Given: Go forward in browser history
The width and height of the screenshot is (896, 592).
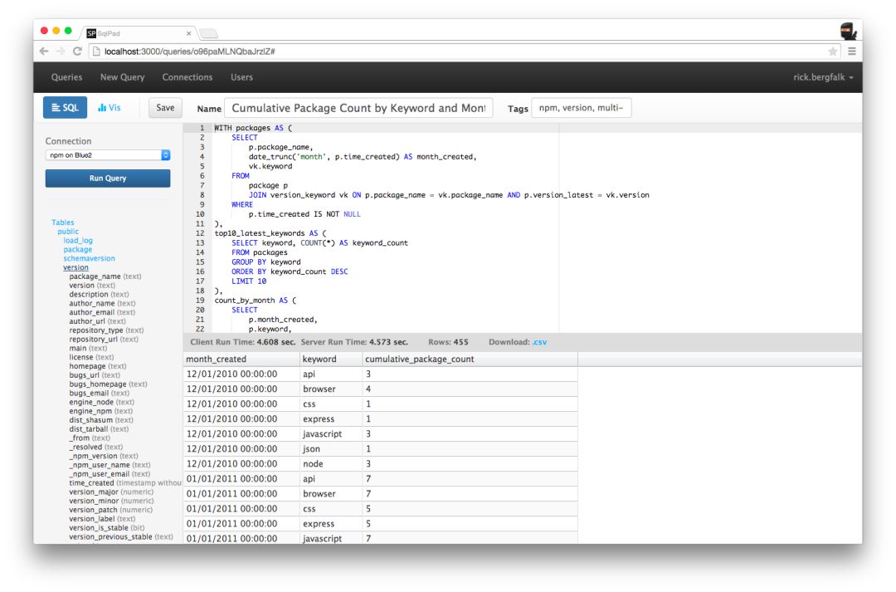Looking at the screenshot, I should [61, 51].
